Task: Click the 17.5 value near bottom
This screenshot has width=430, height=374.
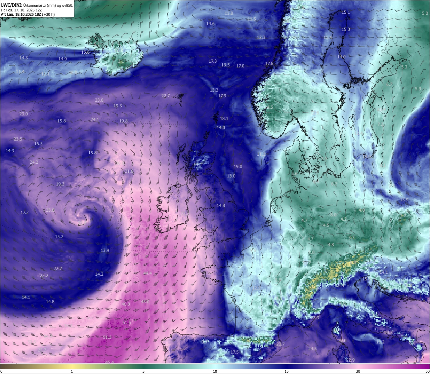Action: point(234,352)
